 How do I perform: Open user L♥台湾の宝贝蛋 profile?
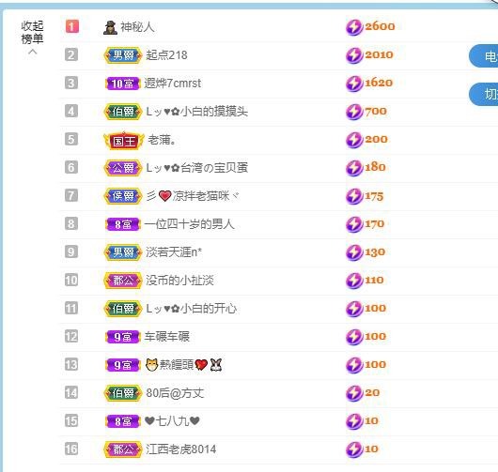[196, 168]
